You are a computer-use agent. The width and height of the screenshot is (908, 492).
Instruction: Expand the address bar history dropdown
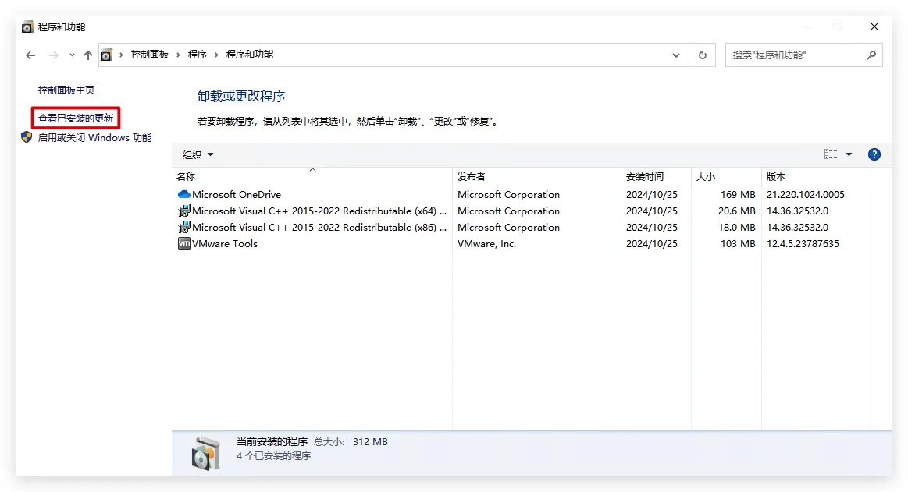(676, 55)
